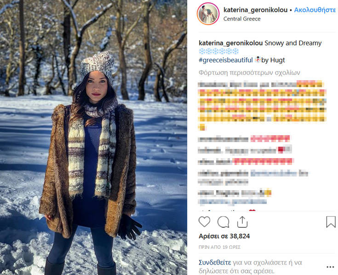
Task: Open the post timestamp ΠΡΙΝ ΑΠΟ 19 ΩΡΕΣ
Action: [x=219, y=247]
